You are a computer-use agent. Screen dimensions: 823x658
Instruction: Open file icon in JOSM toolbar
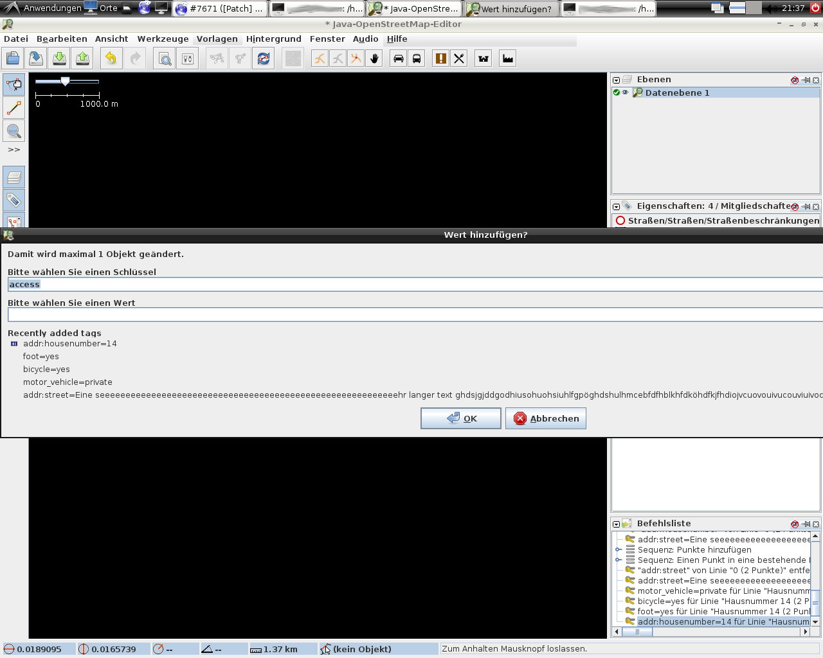point(13,58)
